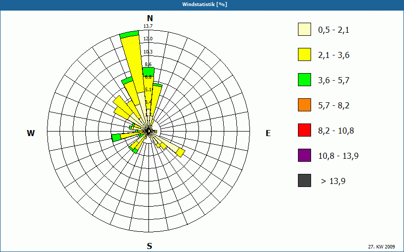Click the green tip of the longest bar

click(x=130, y=34)
